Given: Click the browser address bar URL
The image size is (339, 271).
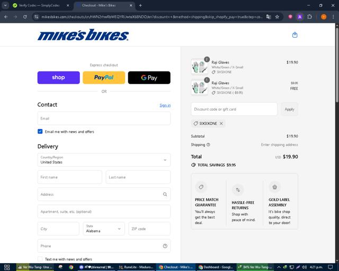Looking at the screenshot, I should [x=151, y=16].
